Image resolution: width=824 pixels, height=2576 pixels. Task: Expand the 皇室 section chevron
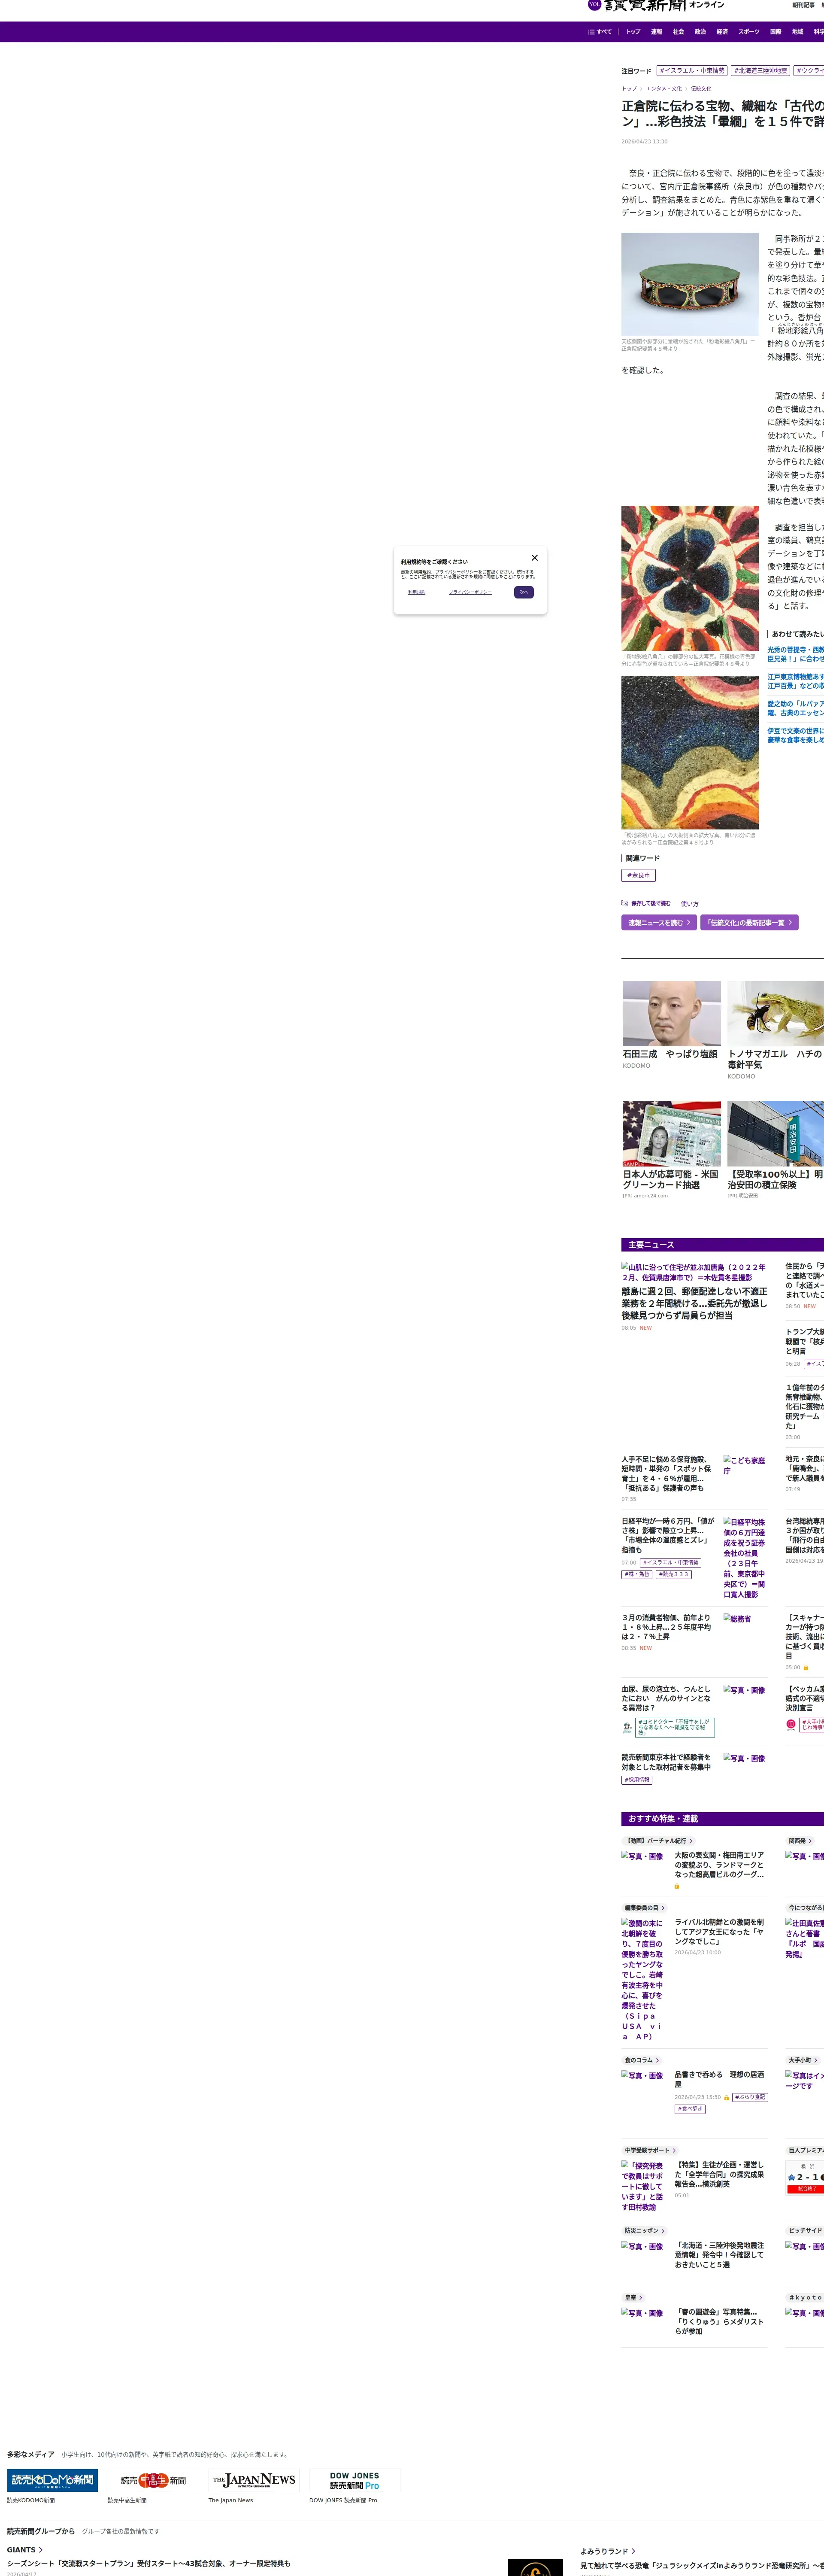(x=641, y=2298)
